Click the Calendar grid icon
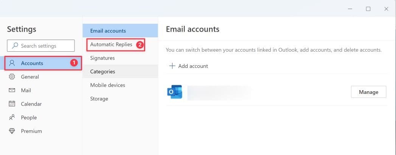The height and width of the screenshot is (155, 396). [x=12, y=104]
